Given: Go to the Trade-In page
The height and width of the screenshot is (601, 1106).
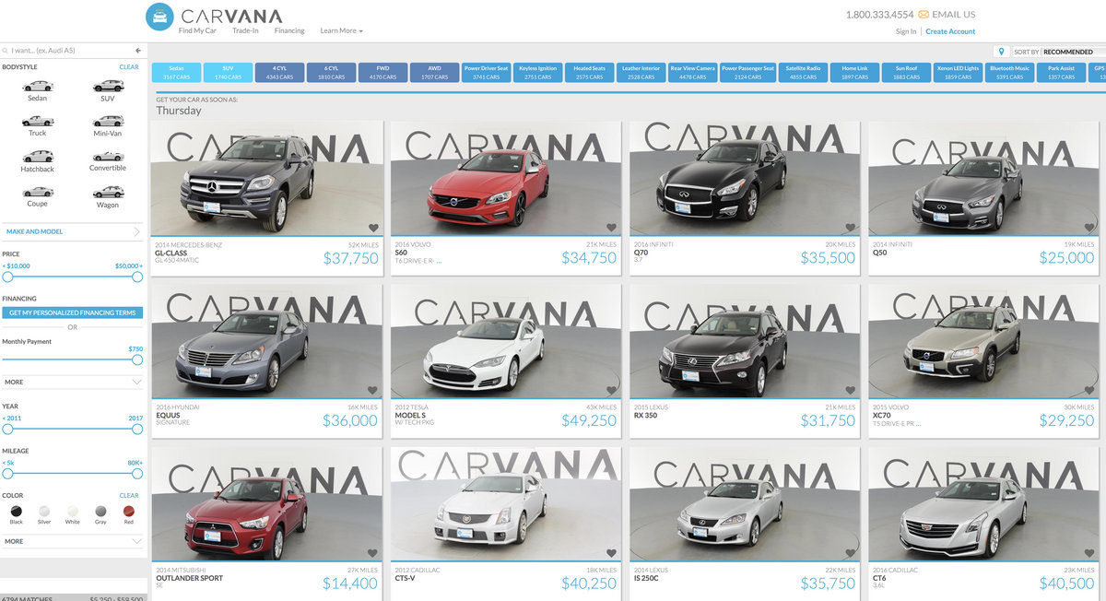Looking at the screenshot, I should pyautogui.click(x=245, y=30).
